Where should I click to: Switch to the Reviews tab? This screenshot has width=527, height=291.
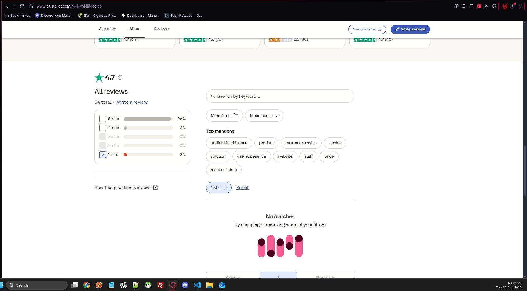[161, 29]
